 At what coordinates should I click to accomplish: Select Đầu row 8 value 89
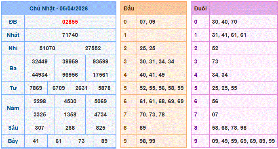click(x=143, y=128)
